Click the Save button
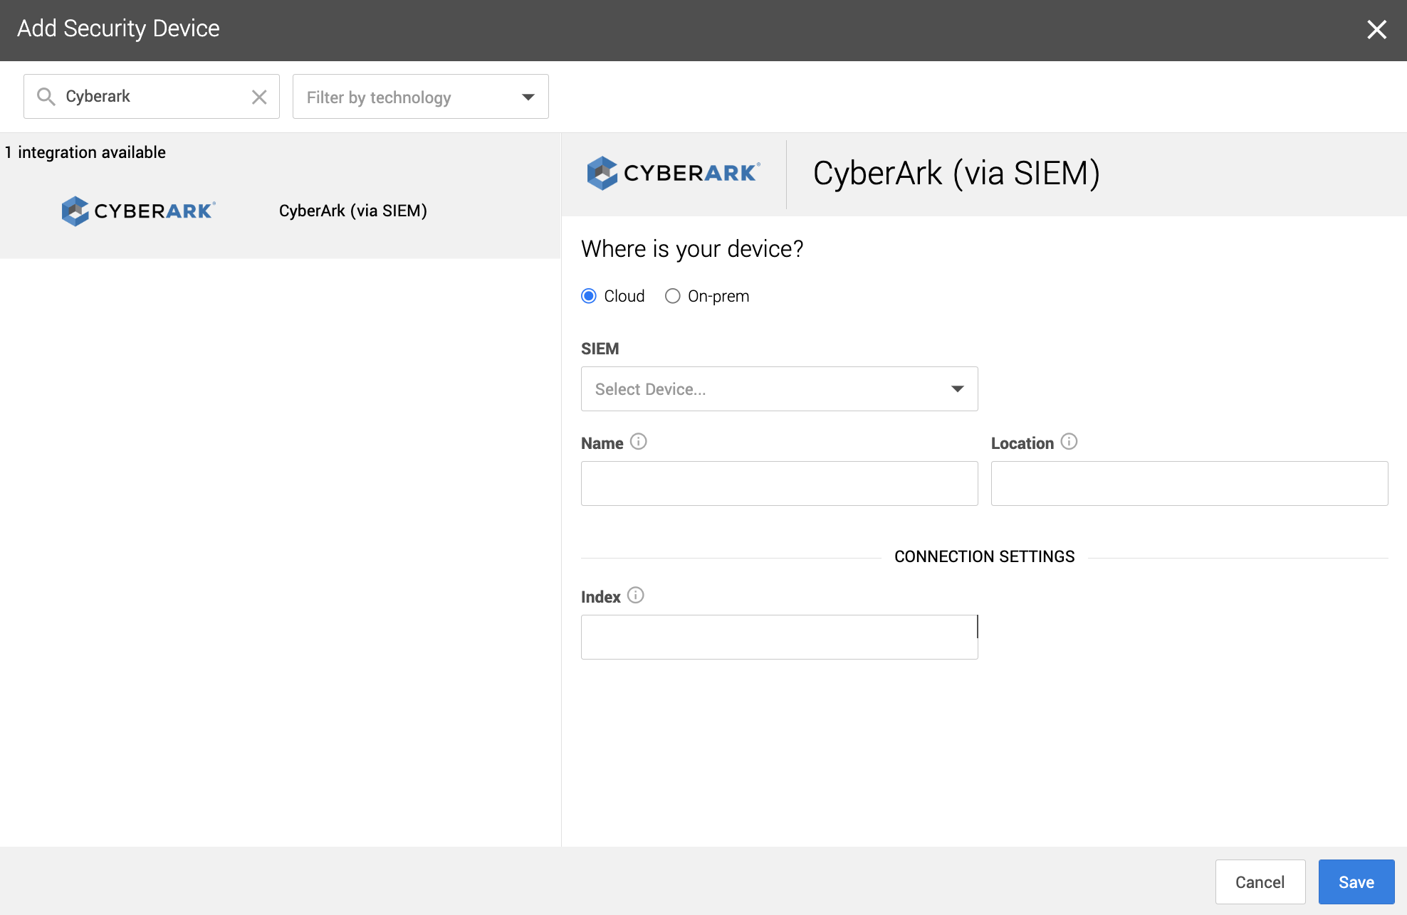Viewport: 1407px width, 915px height. tap(1356, 882)
